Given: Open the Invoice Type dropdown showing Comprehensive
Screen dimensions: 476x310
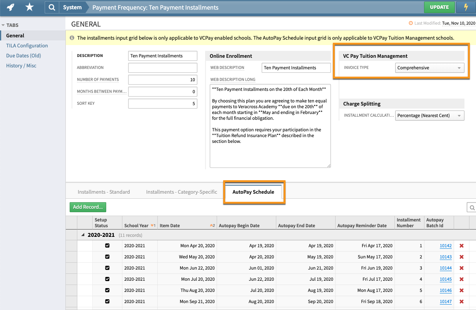Looking at the screenshot, I should pyautogui.click(x=429, y=67).
